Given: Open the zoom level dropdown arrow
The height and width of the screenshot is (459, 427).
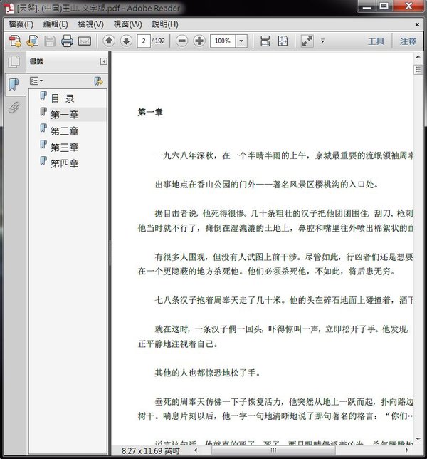Looking at the screenshot, I should pyautogui.click(x=241, y=41).
